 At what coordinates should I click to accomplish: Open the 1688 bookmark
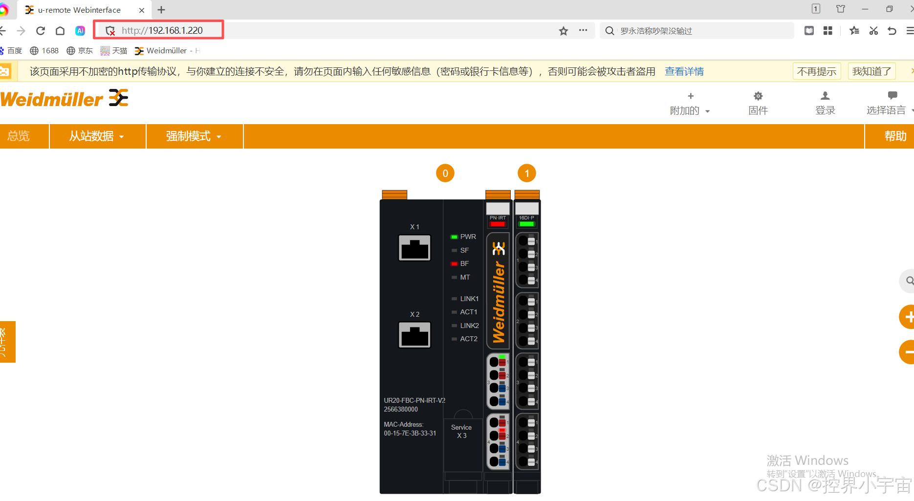click(44, 51)
